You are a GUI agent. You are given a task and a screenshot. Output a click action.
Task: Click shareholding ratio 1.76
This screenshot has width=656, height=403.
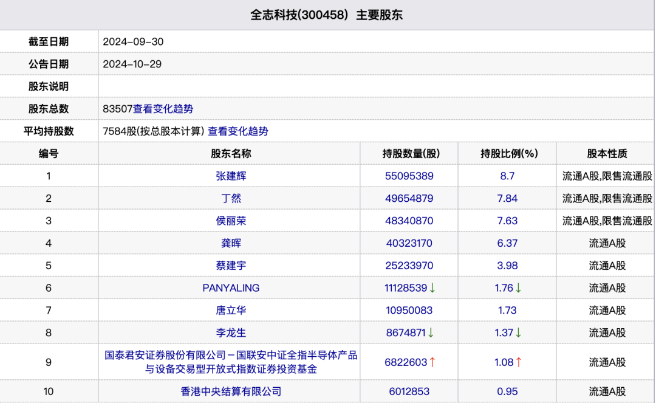pyautogui.click(x=504, y=288)
